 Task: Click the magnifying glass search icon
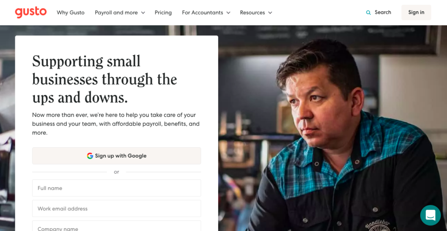coord(369,13)
